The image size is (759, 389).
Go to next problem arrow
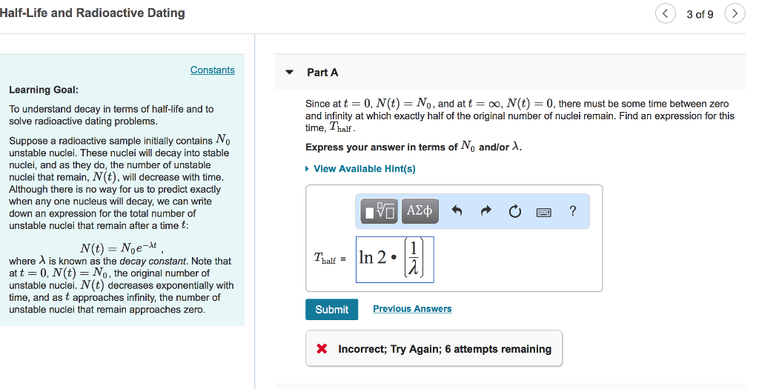click(735, 13)
